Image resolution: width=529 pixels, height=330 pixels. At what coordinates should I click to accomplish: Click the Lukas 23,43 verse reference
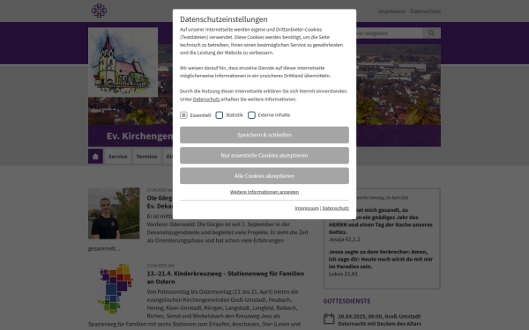[343, 274]
